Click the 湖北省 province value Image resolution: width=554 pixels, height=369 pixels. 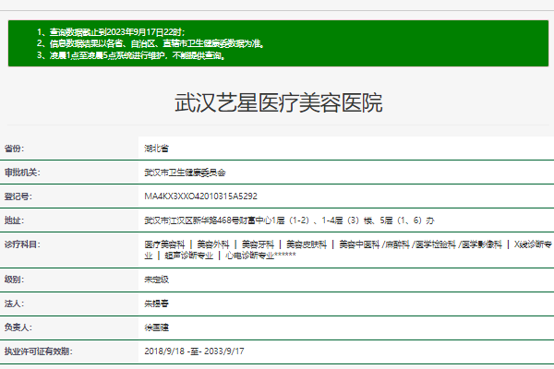(x=157, y=149)
